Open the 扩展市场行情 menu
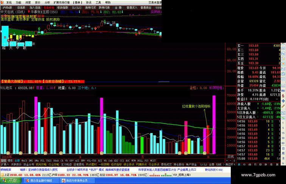The width and height of the screenshot is (286, 184). pos(62,3)
